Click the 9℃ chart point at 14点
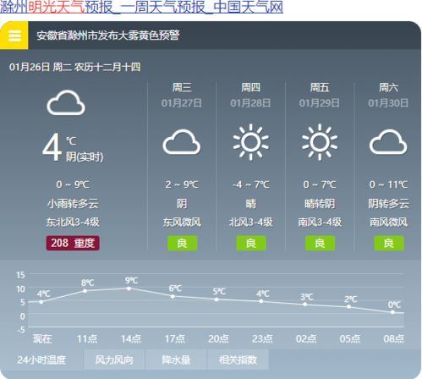 coord(129,288)
